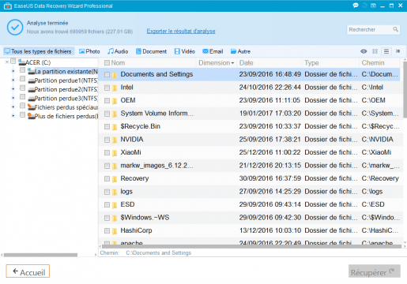Click Fichiers perdus spéciaux drive icon

[x=32, y=107]
